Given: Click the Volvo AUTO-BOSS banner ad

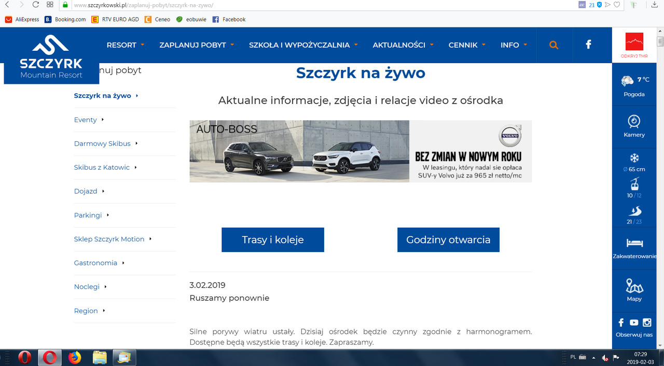Looking at the screenshot, I should pos(361,151).
